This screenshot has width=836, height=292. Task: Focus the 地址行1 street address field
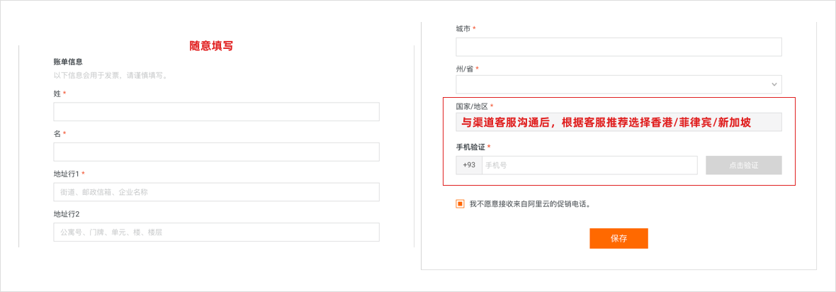pos(216,192)
